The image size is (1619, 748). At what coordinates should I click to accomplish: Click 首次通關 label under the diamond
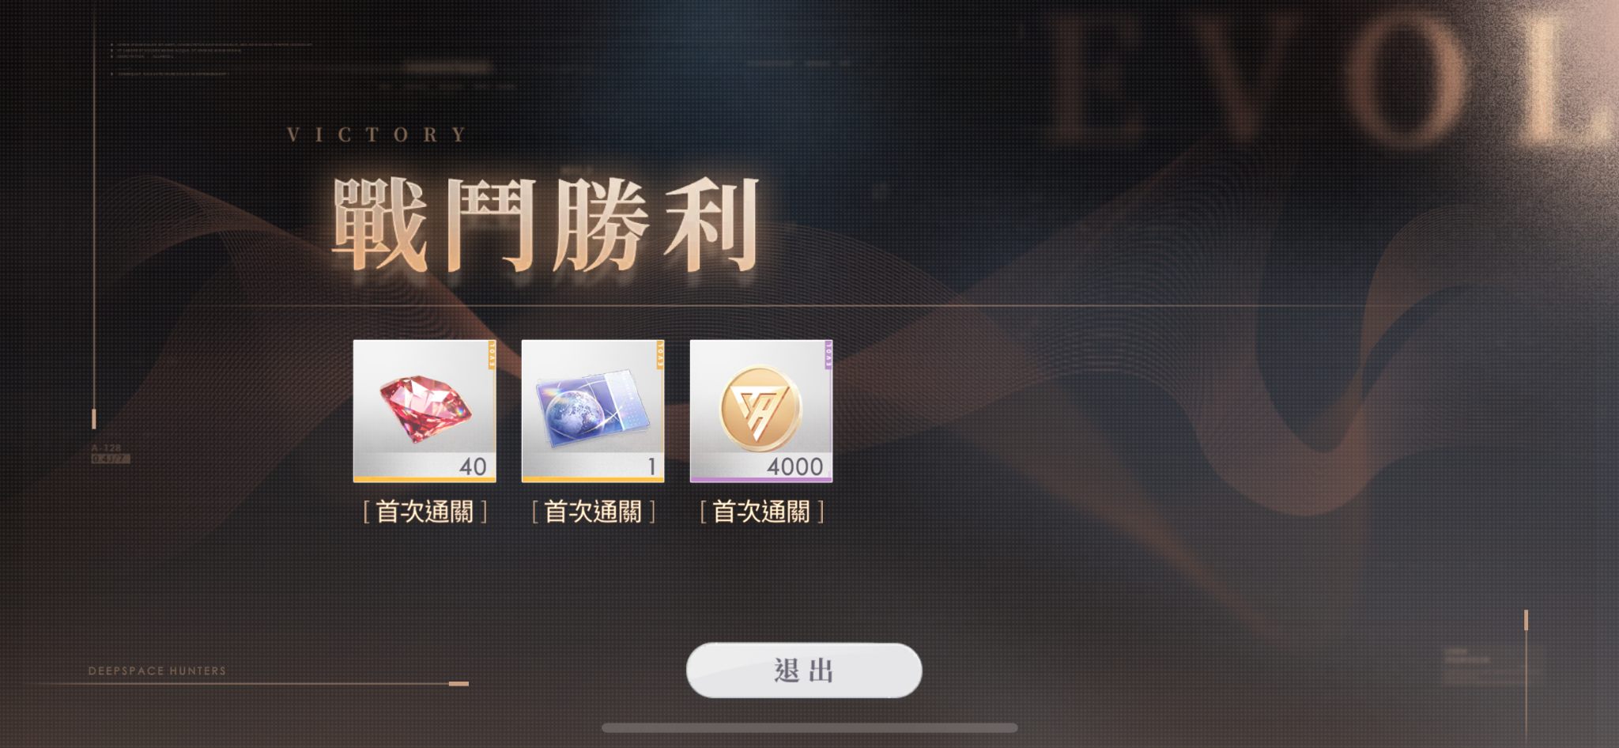[x=425, y=512]
